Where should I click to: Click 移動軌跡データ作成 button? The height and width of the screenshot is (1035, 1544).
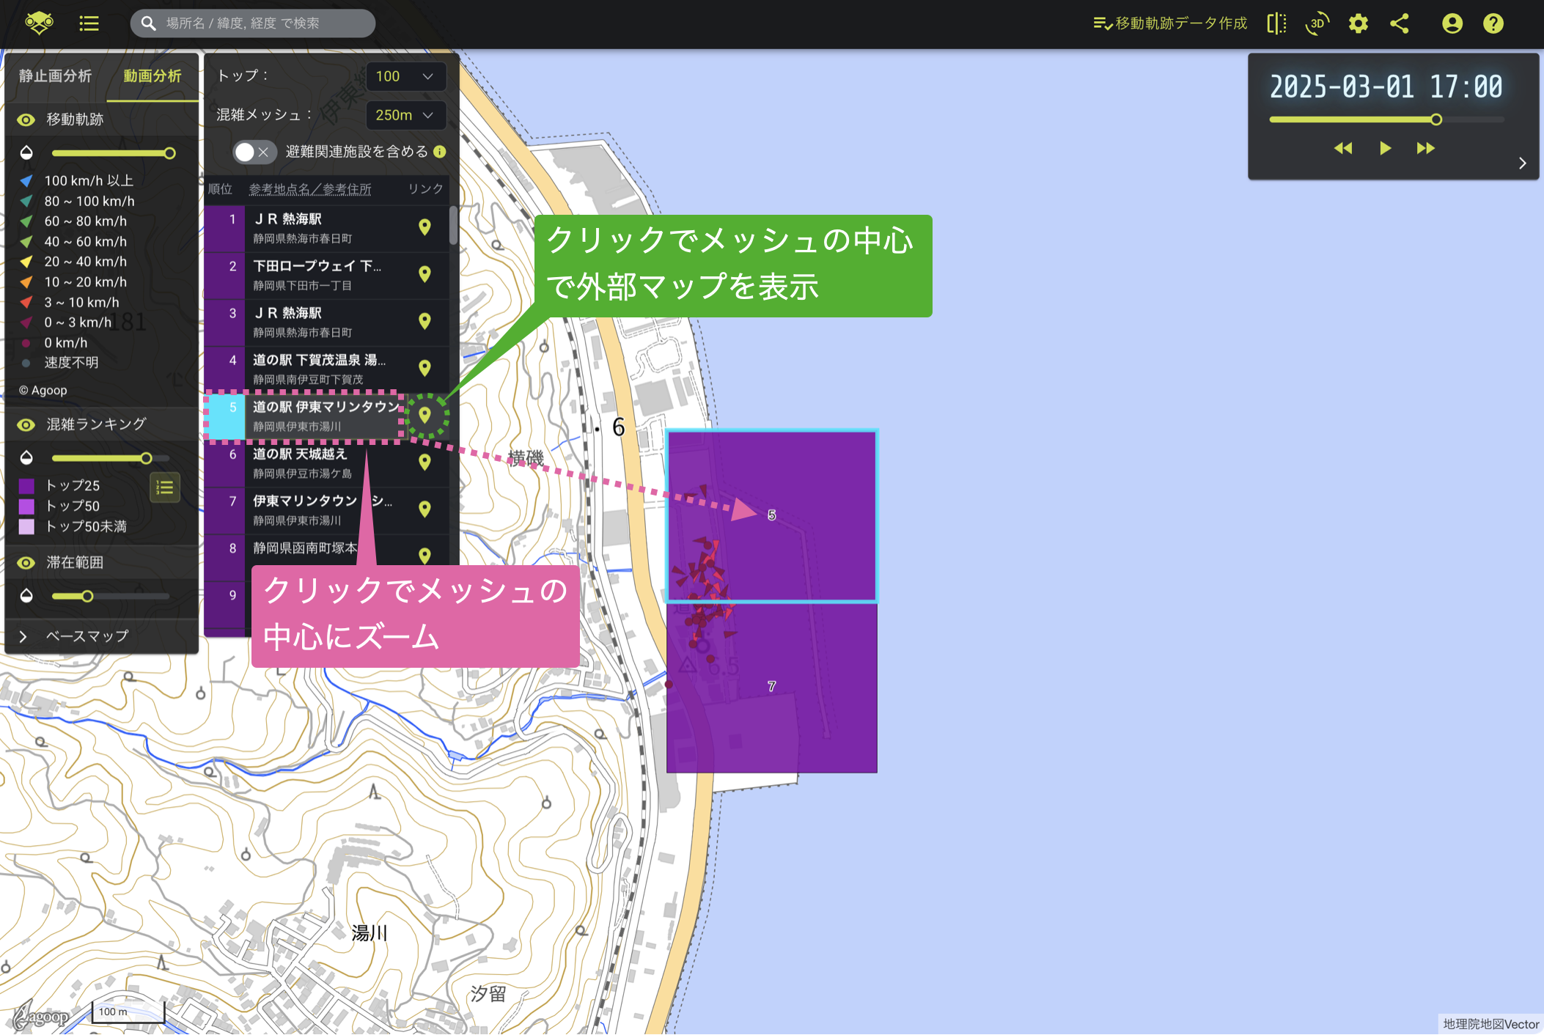1170,23
